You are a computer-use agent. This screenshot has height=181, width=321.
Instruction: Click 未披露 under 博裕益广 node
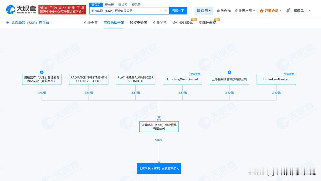coord(42,93)
